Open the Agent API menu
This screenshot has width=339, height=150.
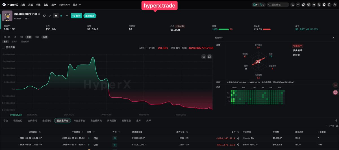click(x=64, y=5)
